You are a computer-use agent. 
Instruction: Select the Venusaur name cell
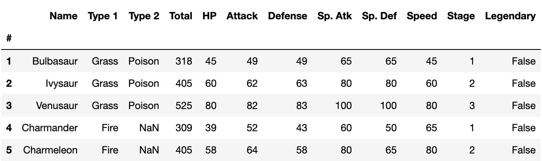tap(58, 106)
